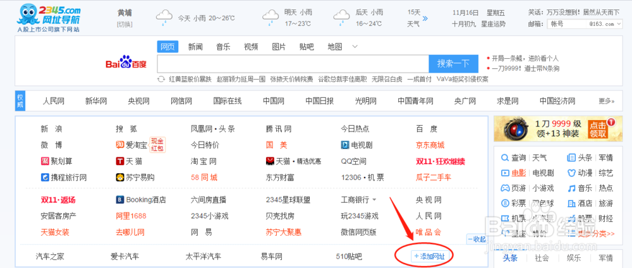Click the Booking酒店 B icon
Image resolution: width=632 pixels, height=268 pixels.
point(119,200)
